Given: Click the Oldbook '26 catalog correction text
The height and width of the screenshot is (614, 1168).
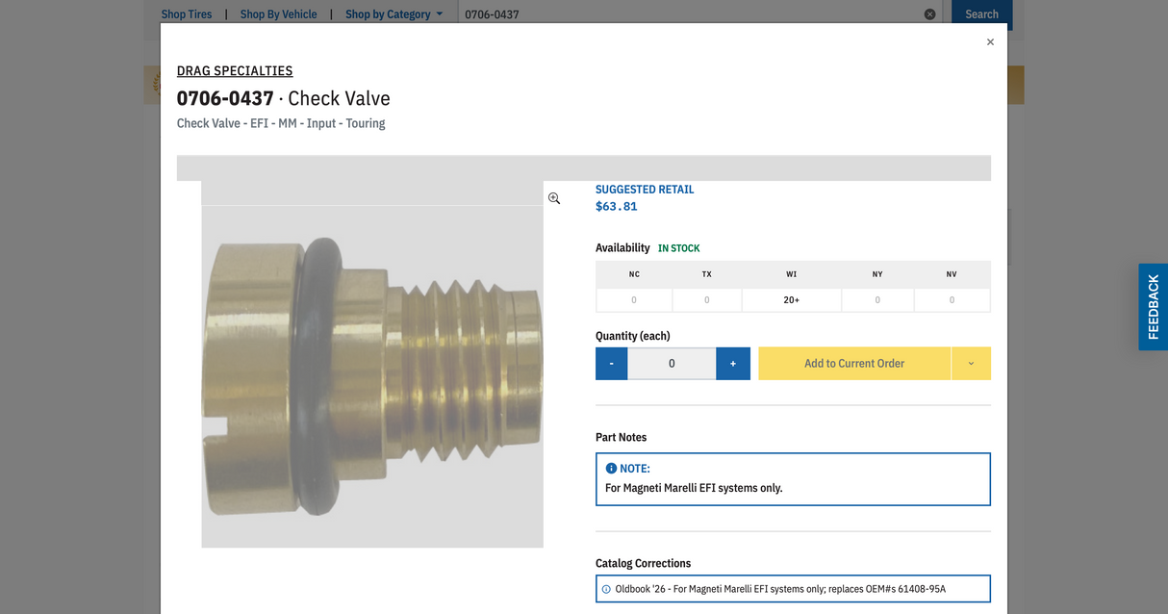Looking at the screenshot, I should (780, 589).
